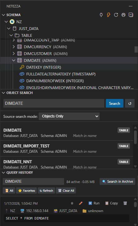Click the database icon beside JUST_DATA in history
The image size is (138, 226).
(56, 211)
